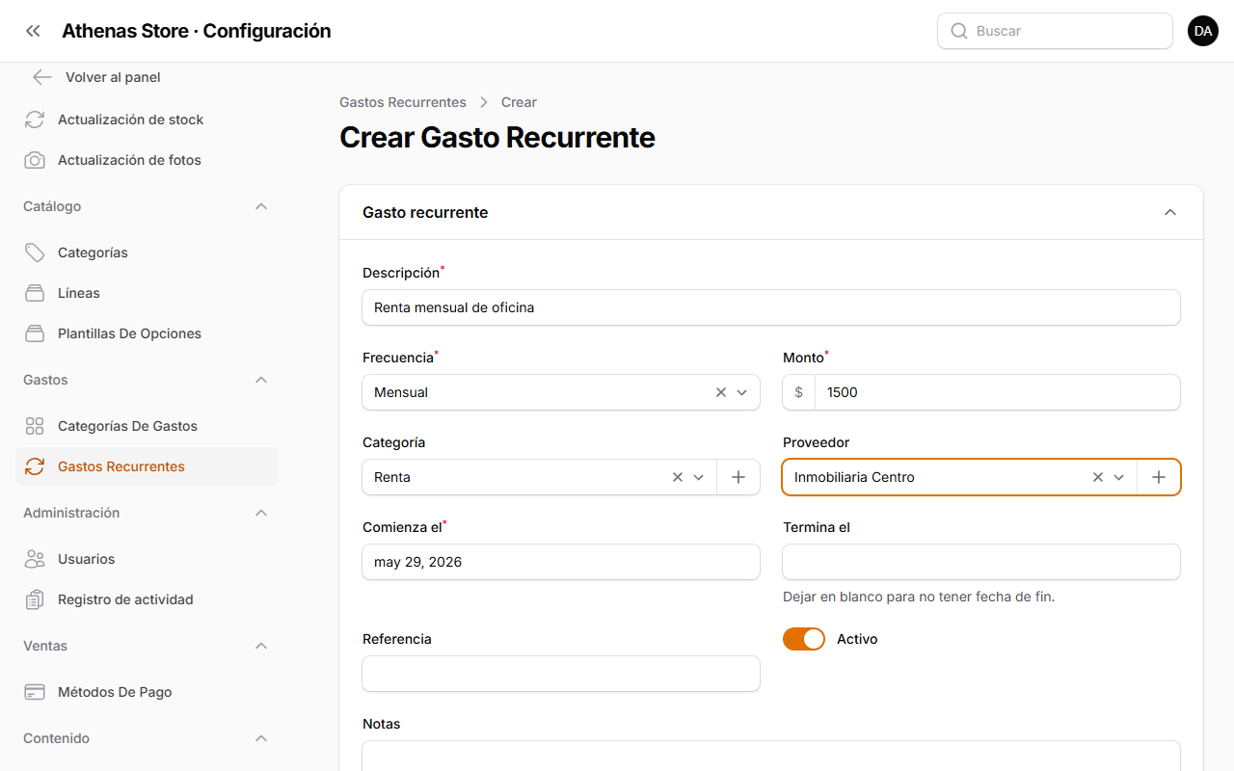Image resolution: width=1234 pixels, height=771 pixels.
Task: Open the Termina el date field
Action: 981,562
